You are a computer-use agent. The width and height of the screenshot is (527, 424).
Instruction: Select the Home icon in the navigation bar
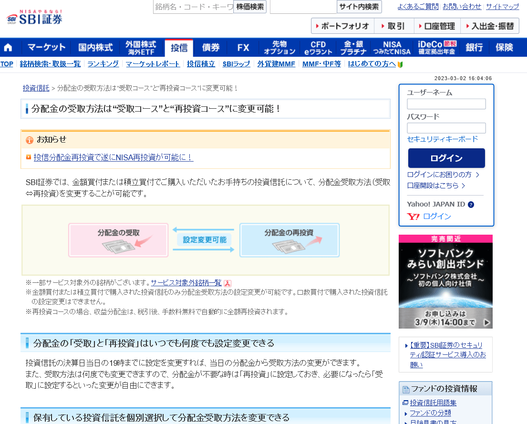pyautogui.click(x=9, y=47)
